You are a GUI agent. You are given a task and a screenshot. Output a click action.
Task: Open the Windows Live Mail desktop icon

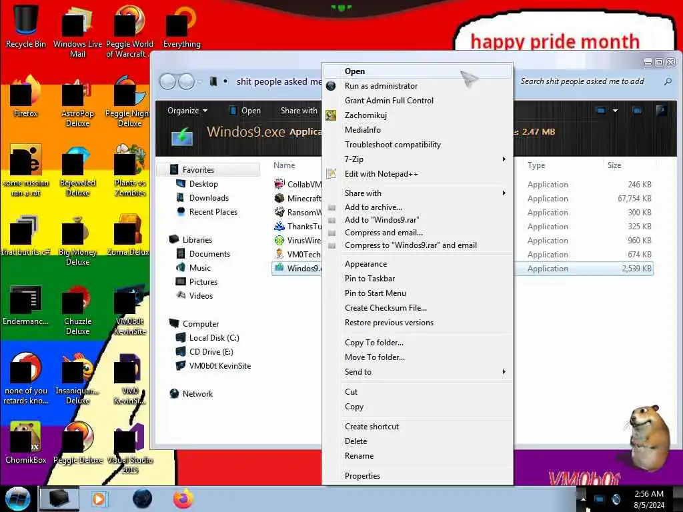click(x=77, y=31)
